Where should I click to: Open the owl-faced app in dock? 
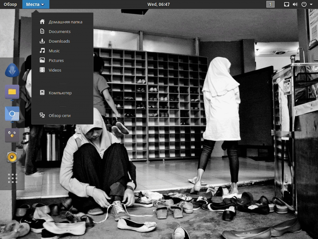(12, 135)
